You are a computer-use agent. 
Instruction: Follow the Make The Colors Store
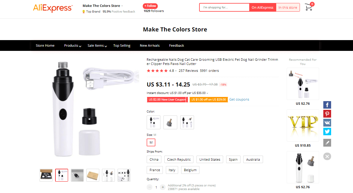(x=150, y=6)
